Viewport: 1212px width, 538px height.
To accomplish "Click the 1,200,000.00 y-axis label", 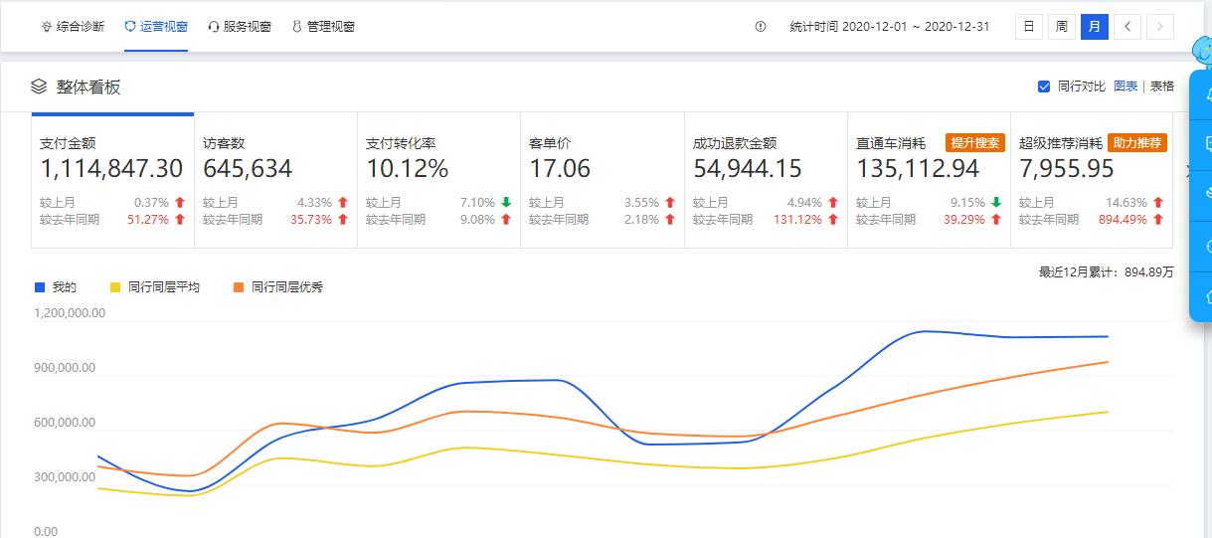I will [70, 313].
